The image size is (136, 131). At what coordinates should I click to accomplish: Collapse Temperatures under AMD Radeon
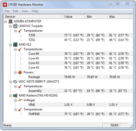(15, 110)
